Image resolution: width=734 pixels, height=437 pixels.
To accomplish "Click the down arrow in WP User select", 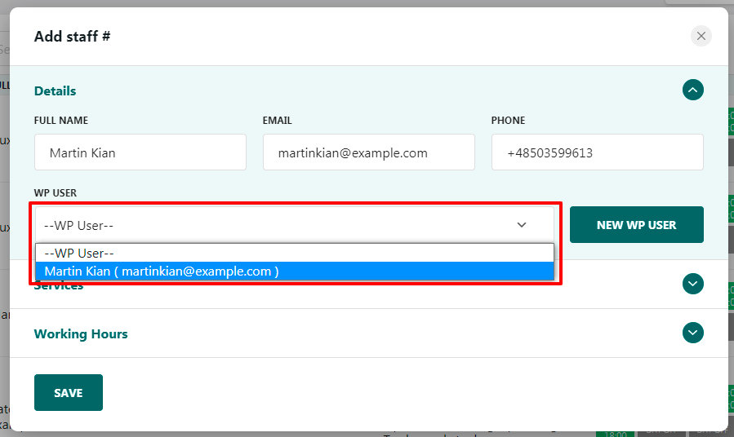I will point(522,225).
